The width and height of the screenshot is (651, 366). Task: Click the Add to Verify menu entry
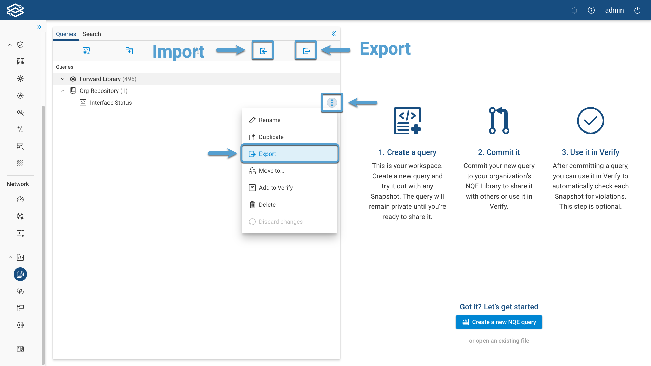click(x=276, y=187)
